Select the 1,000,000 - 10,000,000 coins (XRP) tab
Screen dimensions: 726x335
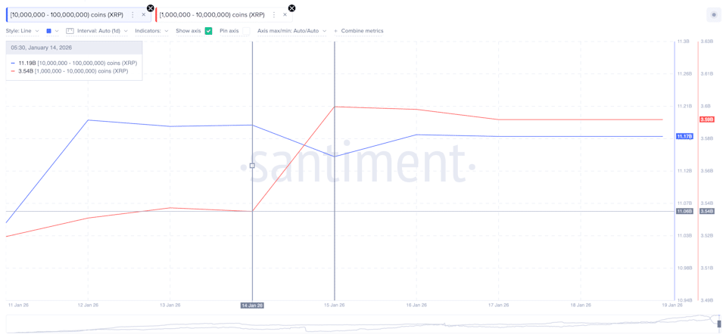click(212, 15)
